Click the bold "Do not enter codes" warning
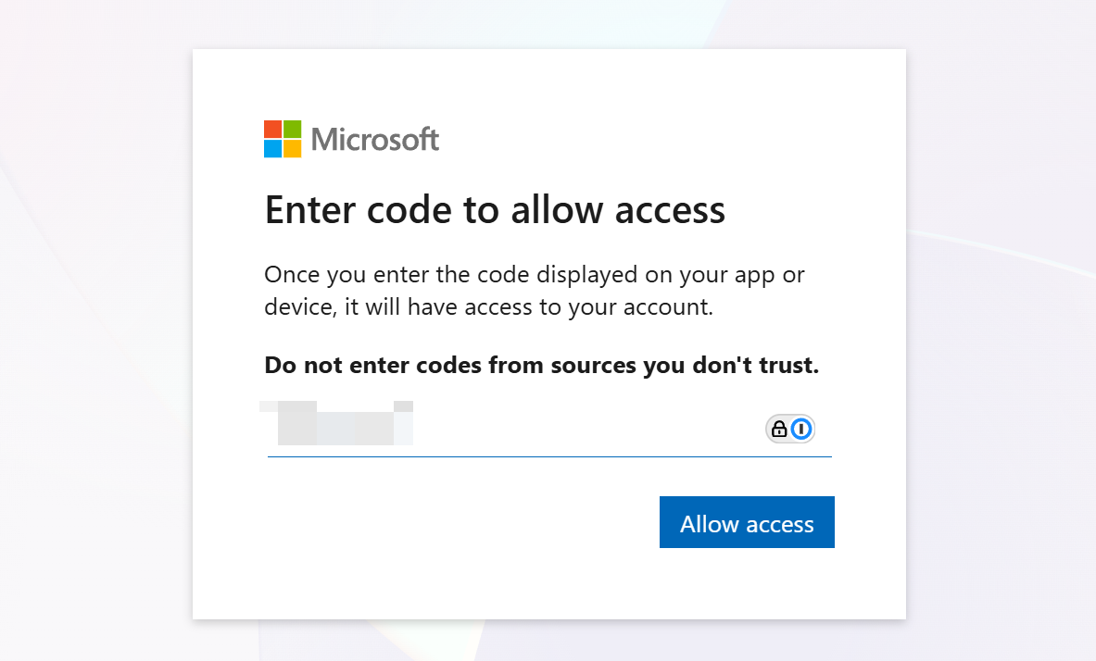Image resolution: width=1096 pixels, height=661 pixels. 541,365
